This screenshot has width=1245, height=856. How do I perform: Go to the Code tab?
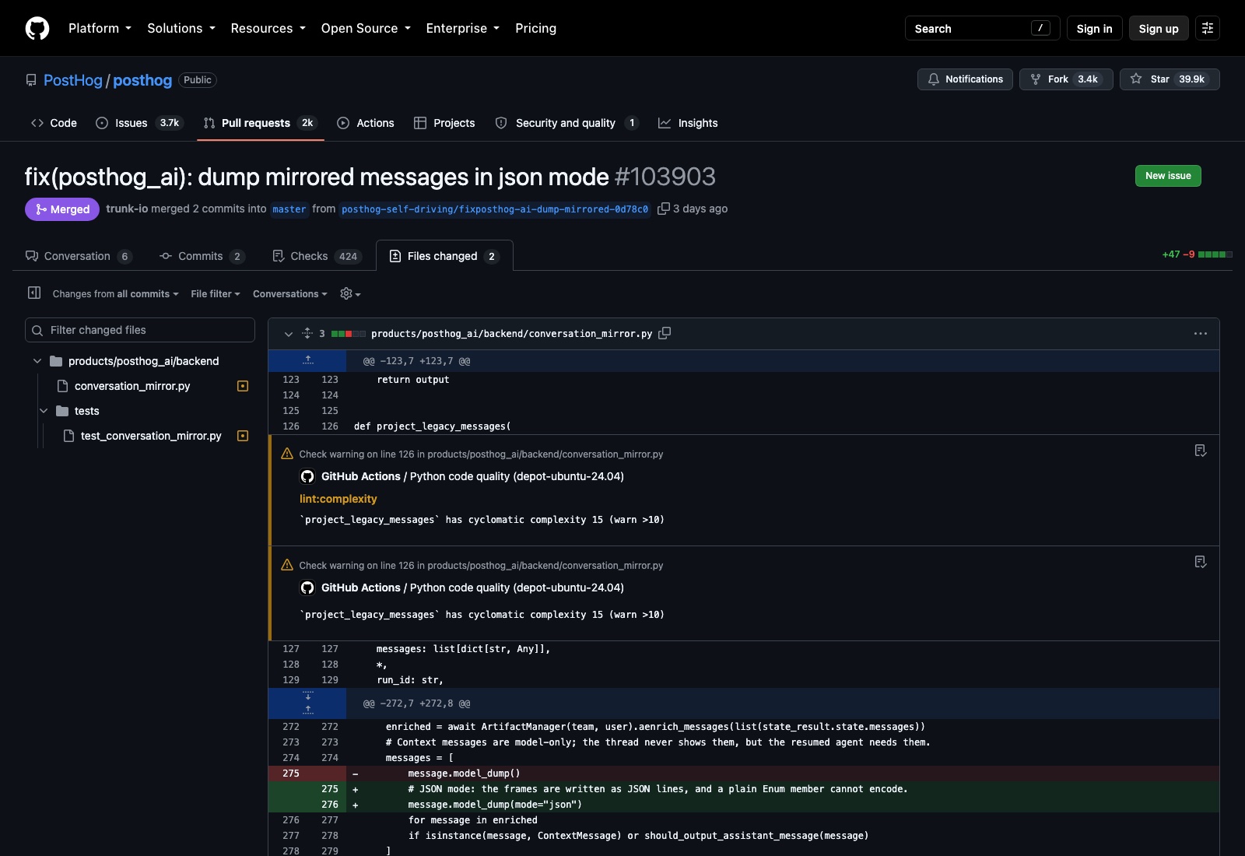(54, 123)
